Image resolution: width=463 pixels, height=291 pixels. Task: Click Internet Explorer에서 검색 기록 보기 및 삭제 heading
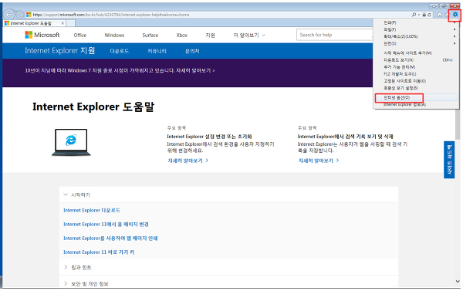[345, 137]
